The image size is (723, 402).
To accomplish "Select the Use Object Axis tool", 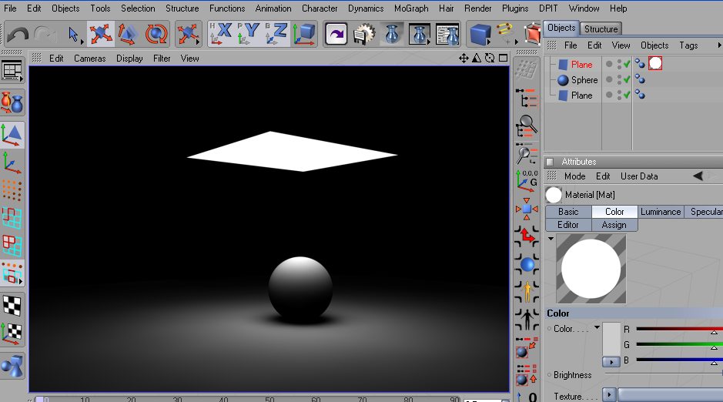I will tap(12, 162).
